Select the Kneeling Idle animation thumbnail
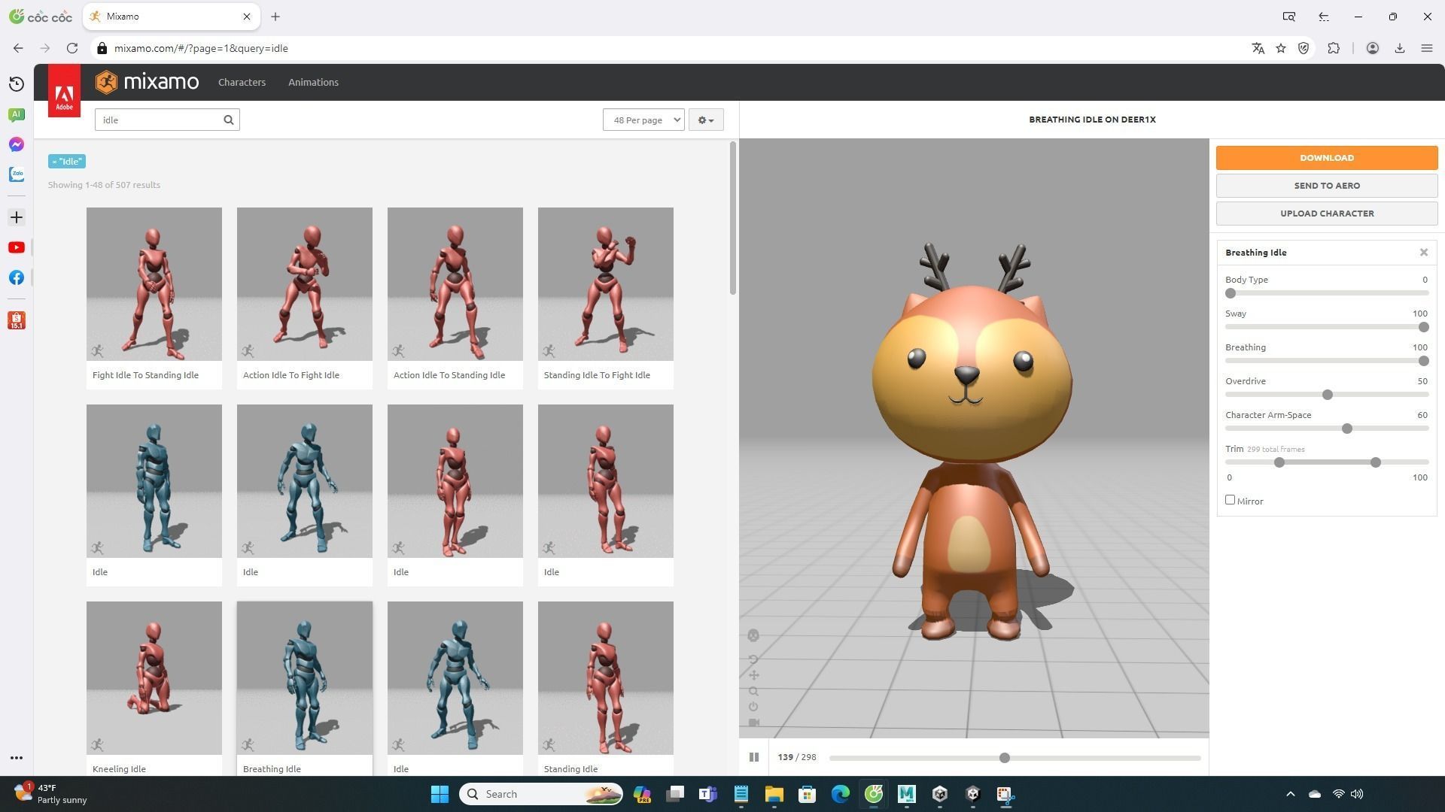The width and height of the screenshot is (1445, 812). 154,678
